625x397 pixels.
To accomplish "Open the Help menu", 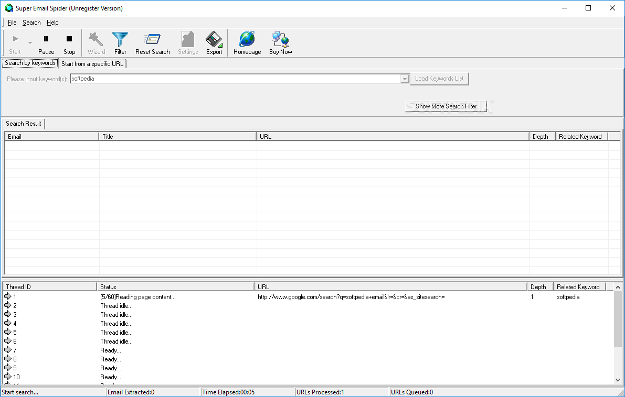I will point(52,23).
